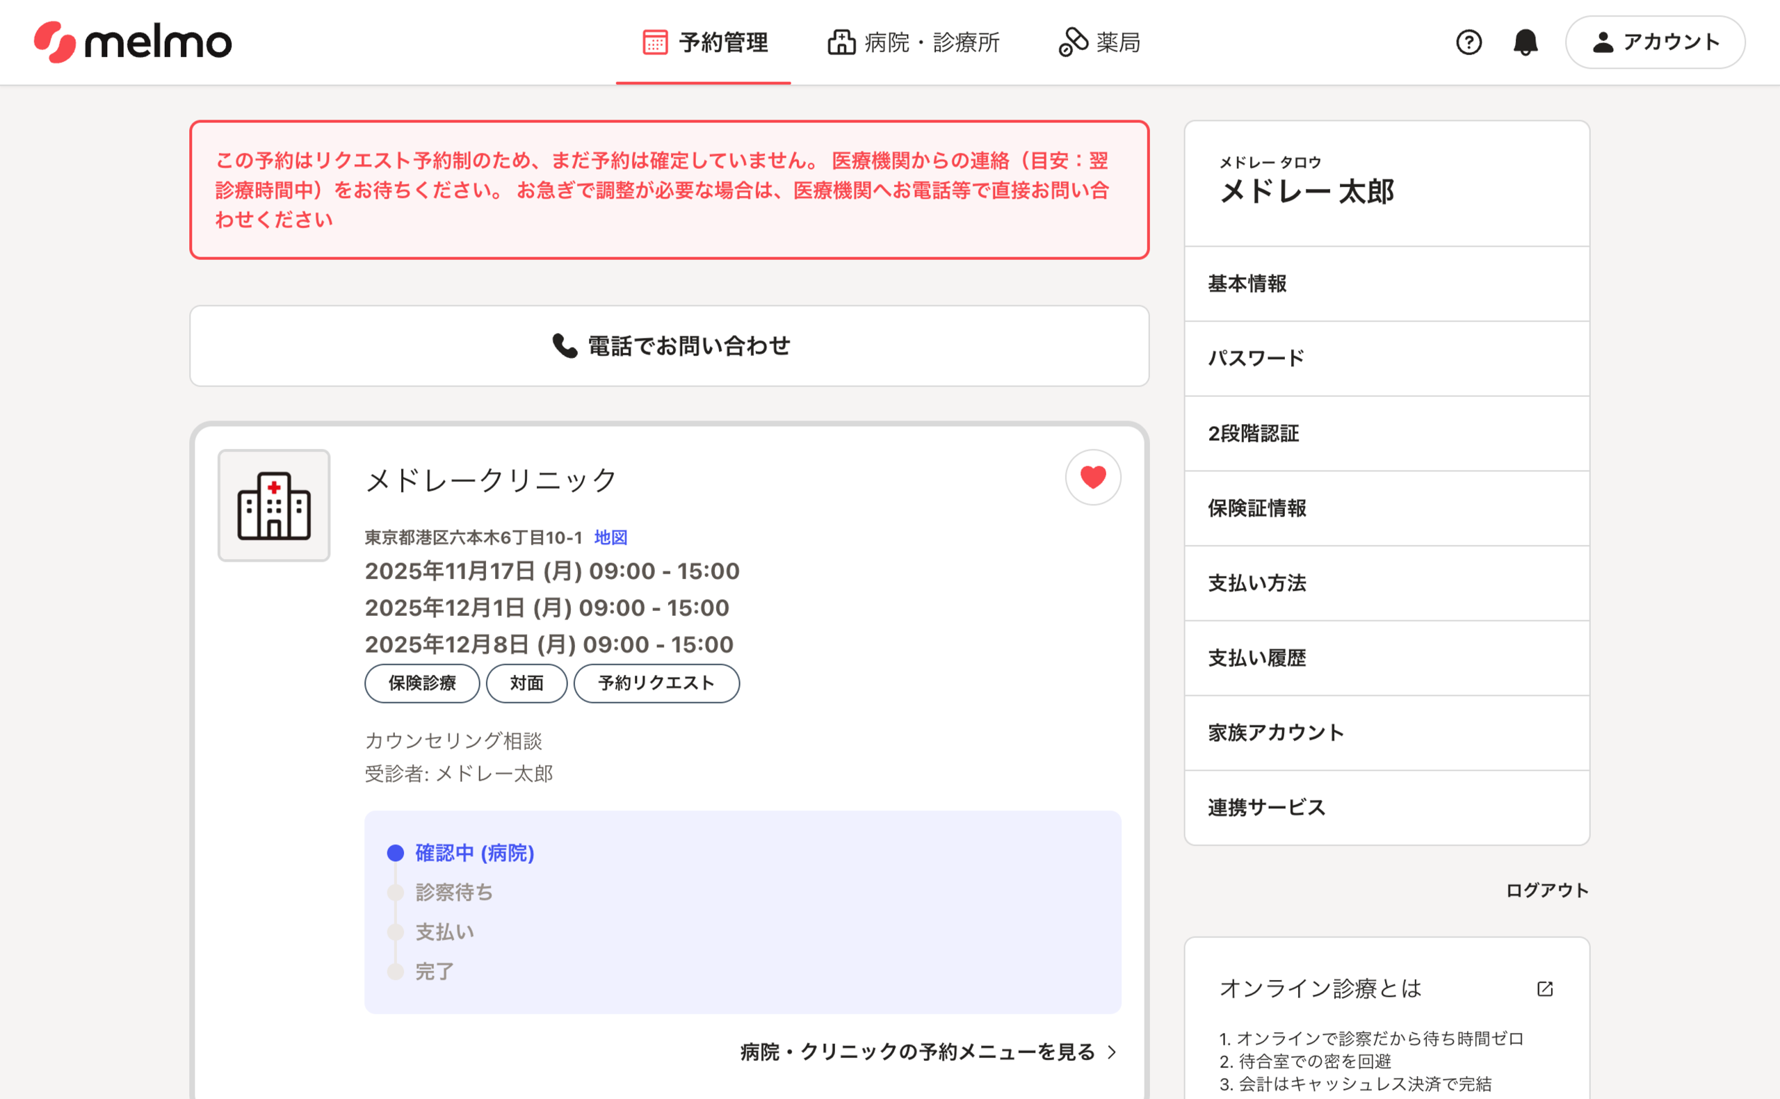Click the 2025年12月8日 (月) 09:00 - 15:00 date

[x=549, y=644]
